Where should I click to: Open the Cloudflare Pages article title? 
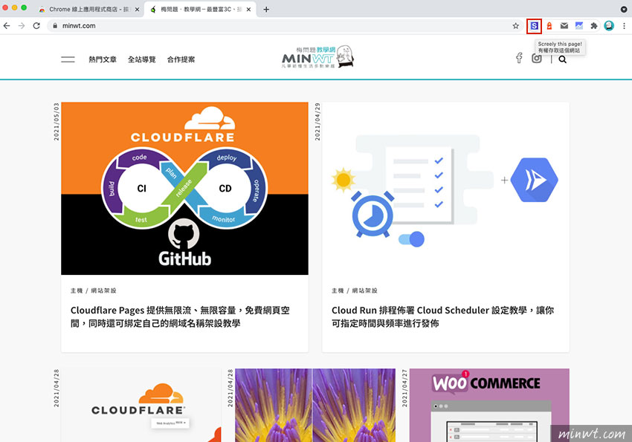point(180,316)
